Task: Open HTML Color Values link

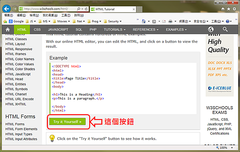Action: tap(20, 64)
